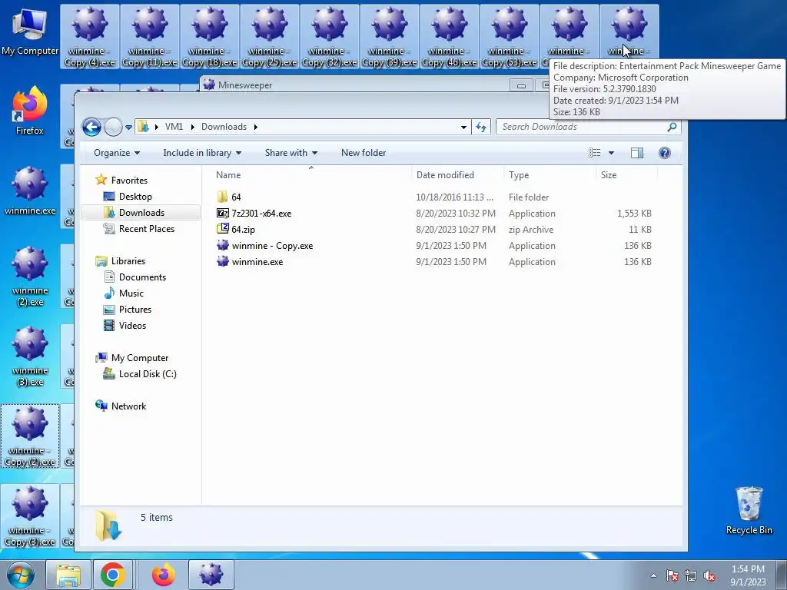787x590 pixels.
Task: Click the Action Center flag tray icon
Action: tap(672, 575)
